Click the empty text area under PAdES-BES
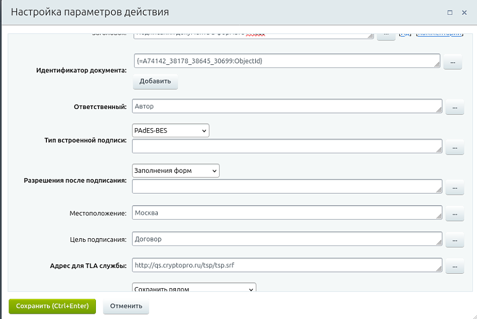The height and width of the screenshot is (319, 477). (287, 146)
